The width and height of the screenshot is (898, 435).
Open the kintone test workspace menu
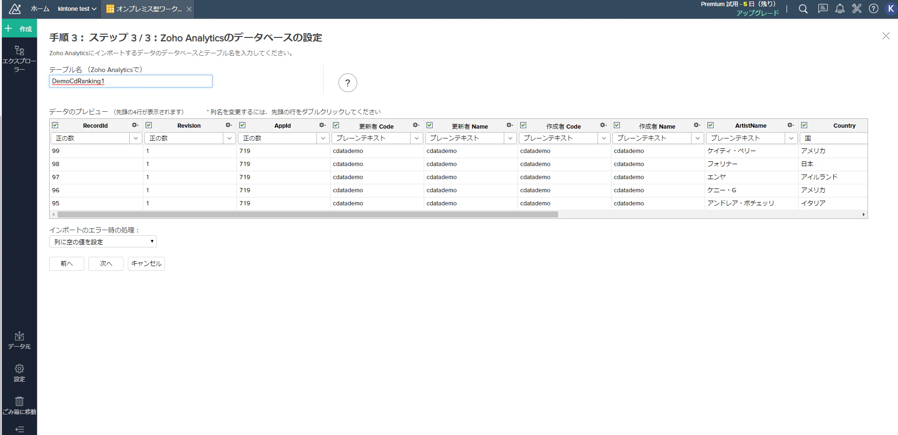pyautogui.click(x=77, y=9)
